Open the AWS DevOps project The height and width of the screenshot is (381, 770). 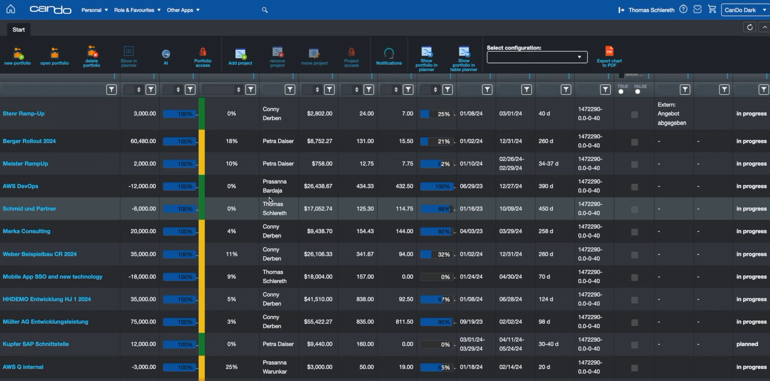tap(21, 186)
